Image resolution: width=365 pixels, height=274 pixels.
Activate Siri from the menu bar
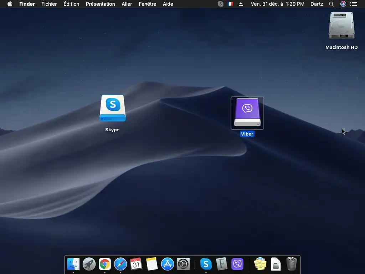[343, 4]
